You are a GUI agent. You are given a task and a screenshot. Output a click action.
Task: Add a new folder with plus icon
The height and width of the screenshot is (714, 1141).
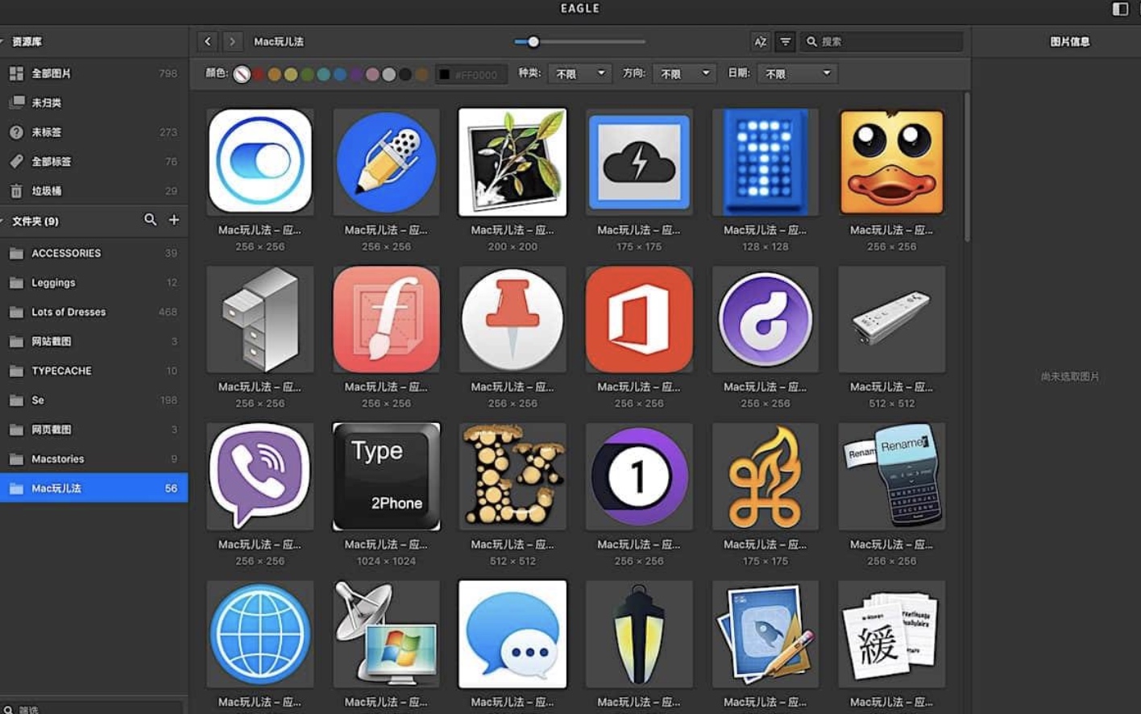pyautogui.click(x=173, y=220)
